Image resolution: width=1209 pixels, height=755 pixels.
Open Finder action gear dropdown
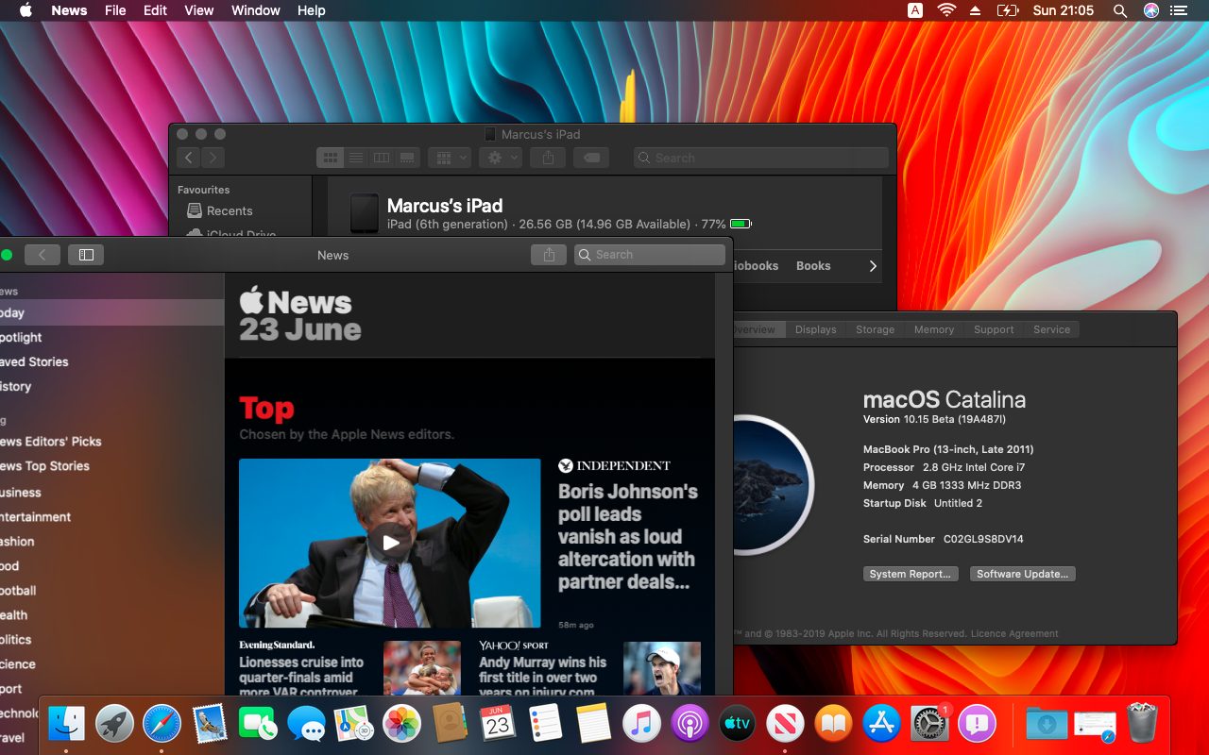(500, 158)
